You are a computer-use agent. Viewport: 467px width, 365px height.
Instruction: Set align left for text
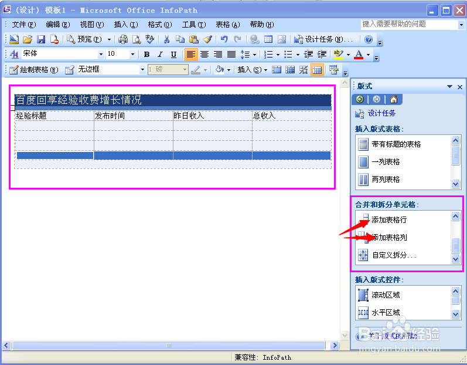(190, 54)
